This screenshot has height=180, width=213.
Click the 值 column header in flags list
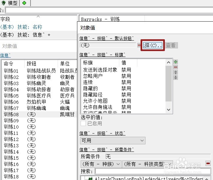pos(124,63)
